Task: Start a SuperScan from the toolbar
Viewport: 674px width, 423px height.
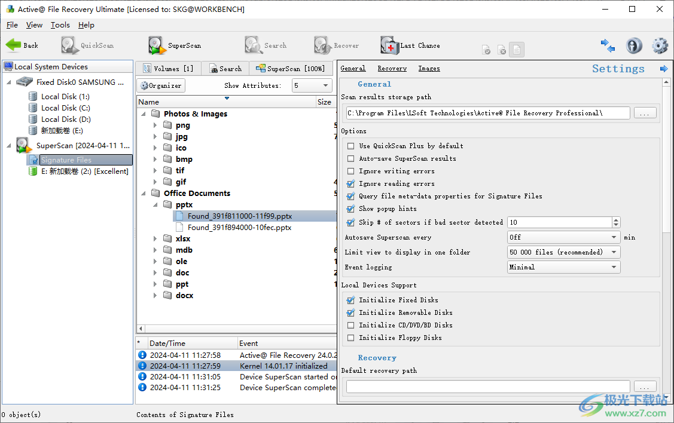Action: (158, 45)
